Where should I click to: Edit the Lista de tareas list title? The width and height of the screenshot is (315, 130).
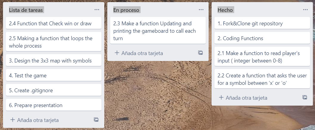26,10
